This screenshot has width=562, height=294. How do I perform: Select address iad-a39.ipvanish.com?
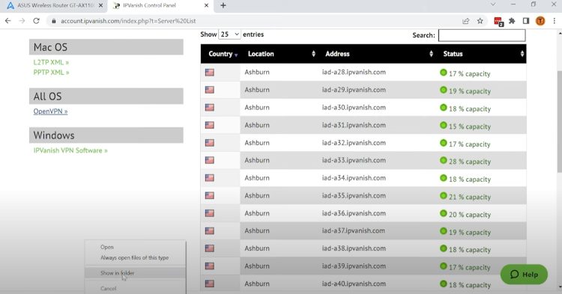click(354, 266)
